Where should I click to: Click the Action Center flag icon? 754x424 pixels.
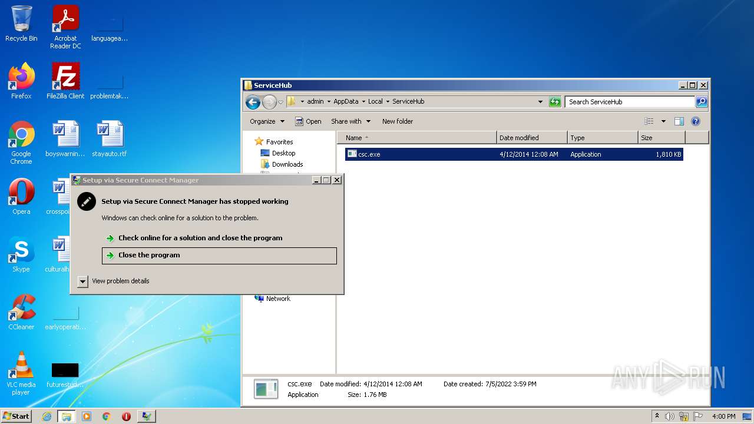click(698, 416)
